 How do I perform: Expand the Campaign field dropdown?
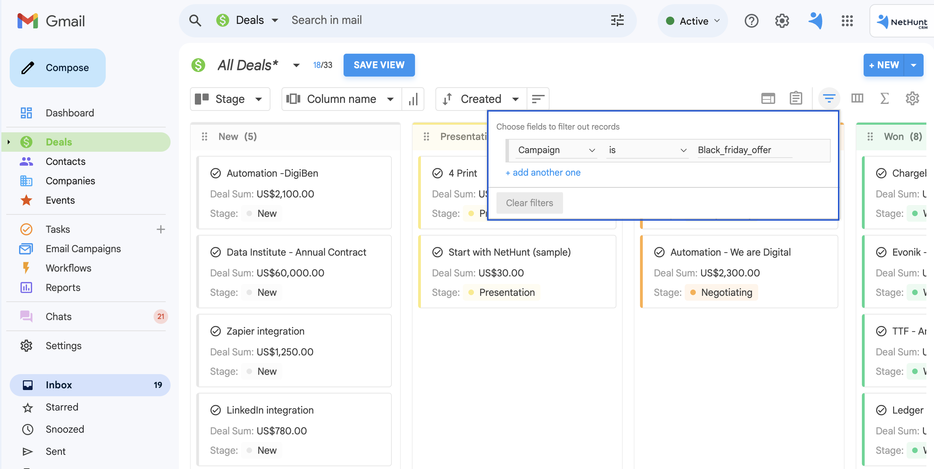click(556, 150)
